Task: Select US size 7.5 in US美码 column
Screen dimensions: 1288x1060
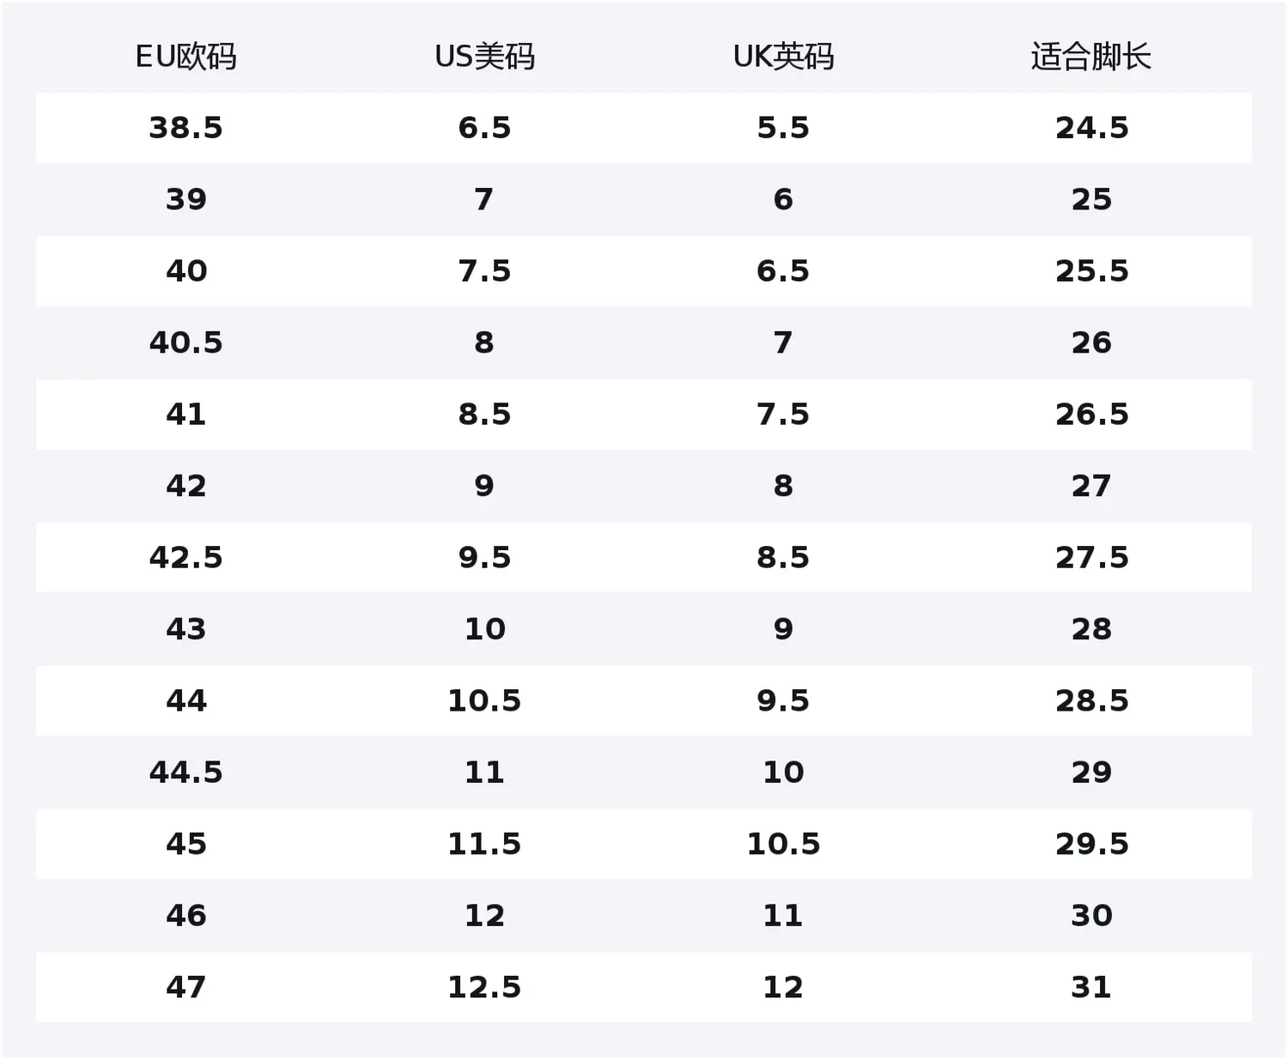Action: [484, 271]
